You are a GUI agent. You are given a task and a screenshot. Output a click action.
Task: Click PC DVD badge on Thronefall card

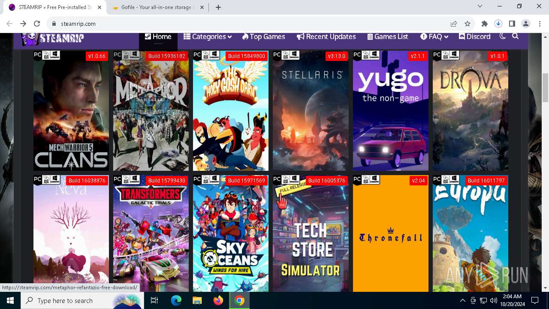click(x=366, y=180)
